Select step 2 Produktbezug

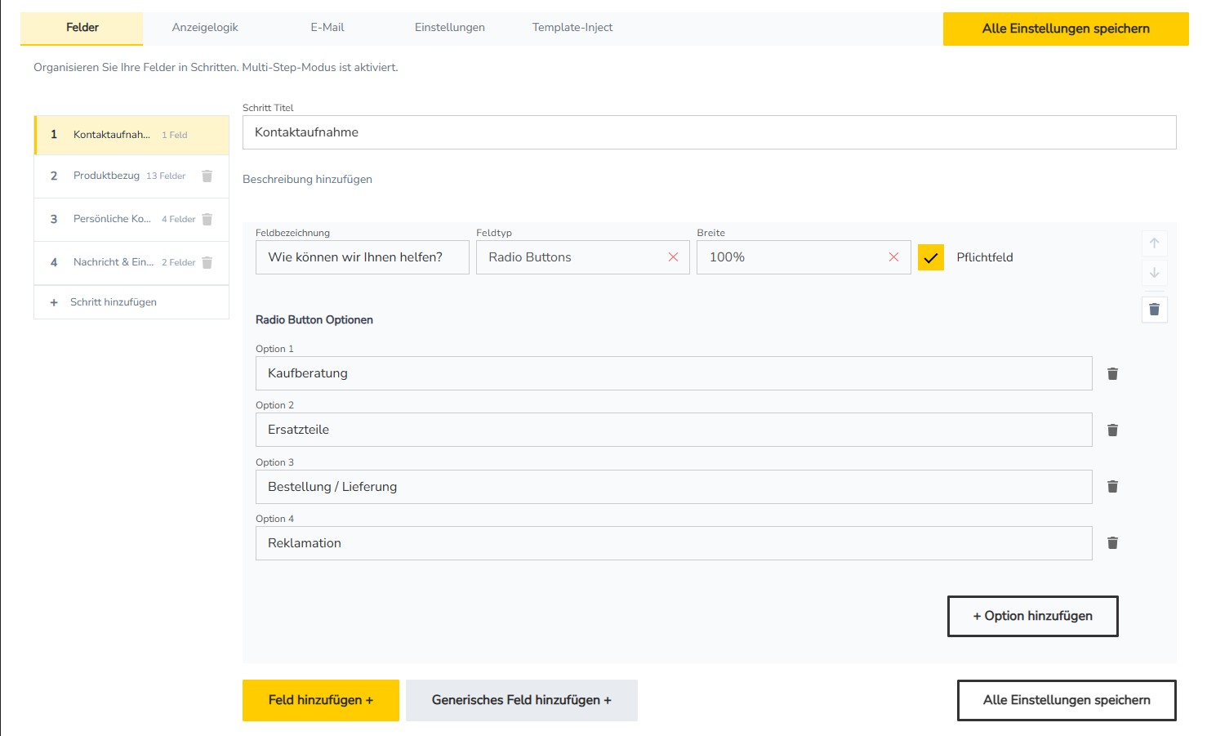click(x=131, y=176)
